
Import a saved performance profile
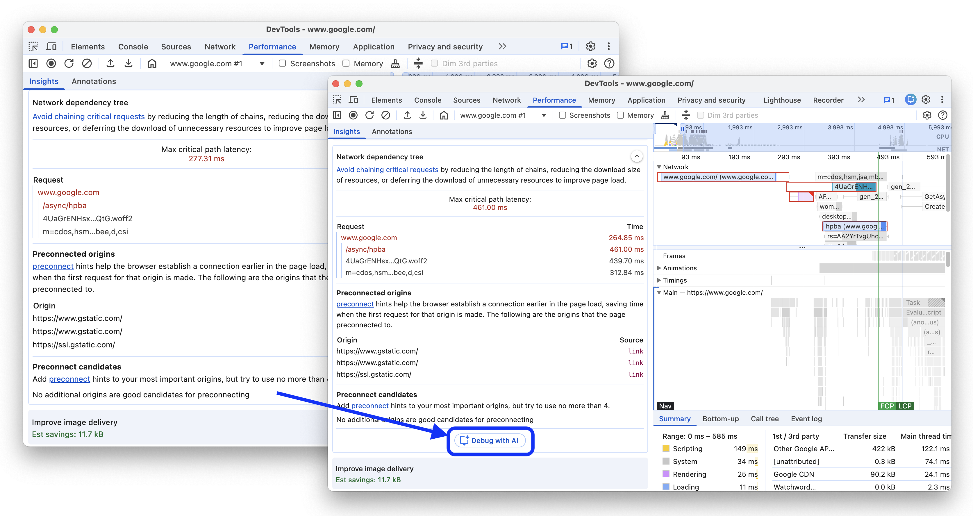(x=407, y=115)
